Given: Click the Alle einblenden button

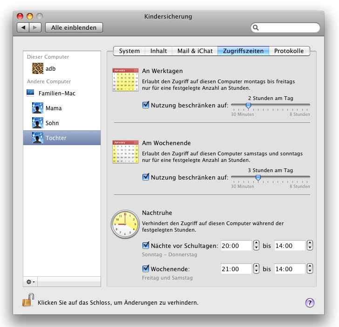Looking at the screenshot, I should pos(74,27).
